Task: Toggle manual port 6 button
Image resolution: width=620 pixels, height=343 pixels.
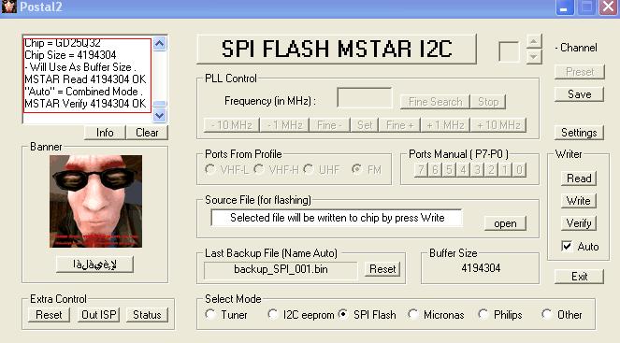Action: 435,170
